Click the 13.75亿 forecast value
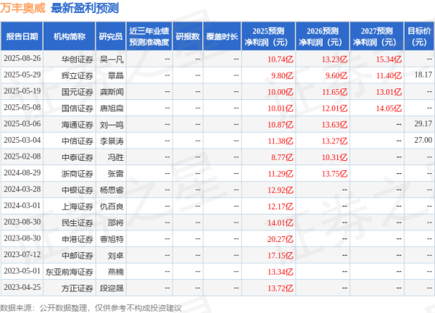The width and height of the screenshot is (435, 313). pos(334,174)
